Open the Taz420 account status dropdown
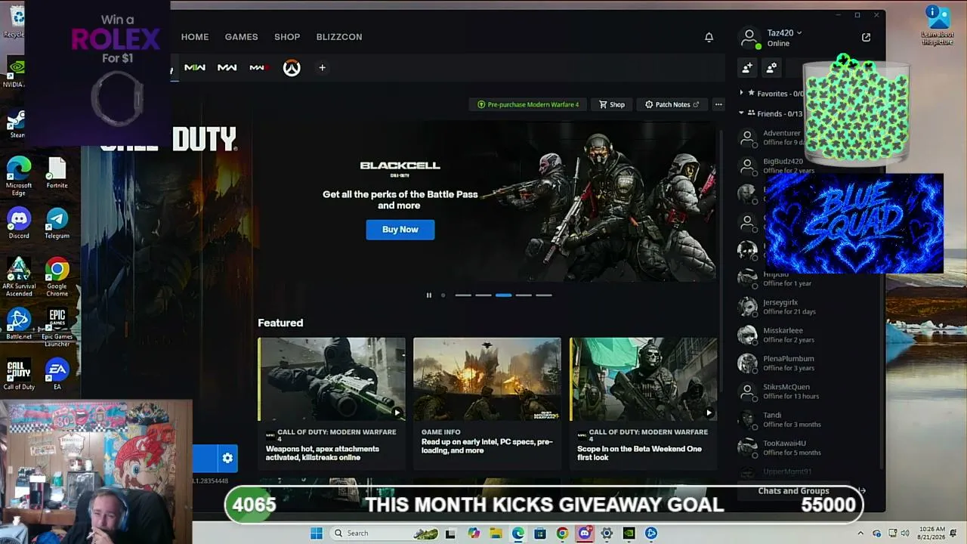This screenshot has width=967, height=544. [x=784, y=33]
